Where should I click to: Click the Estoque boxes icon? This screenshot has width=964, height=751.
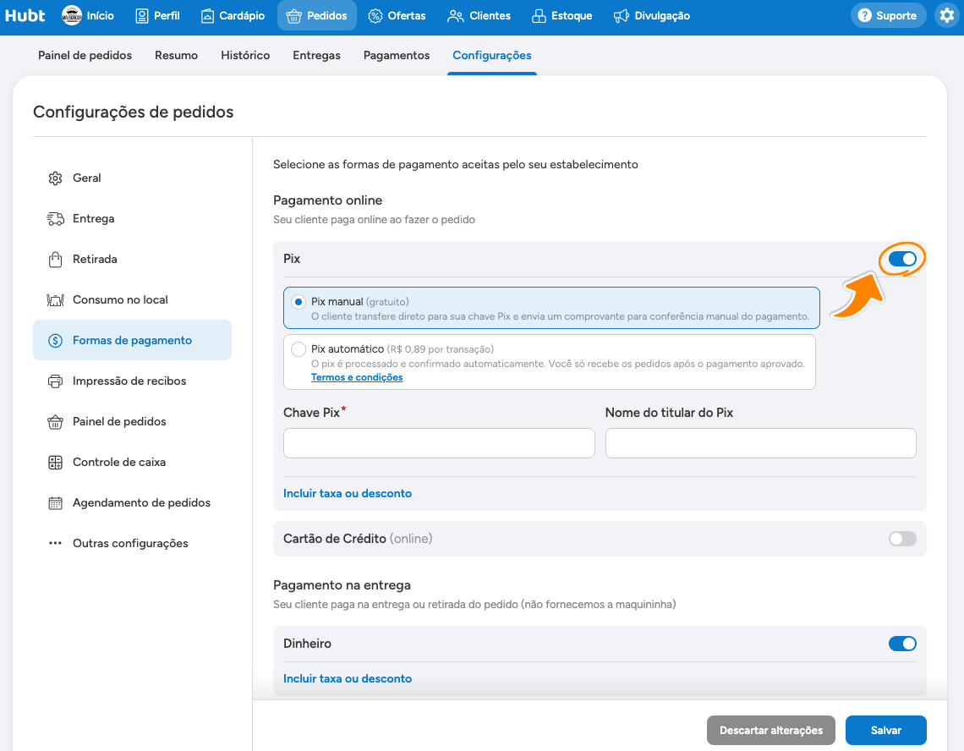point(540,16)
